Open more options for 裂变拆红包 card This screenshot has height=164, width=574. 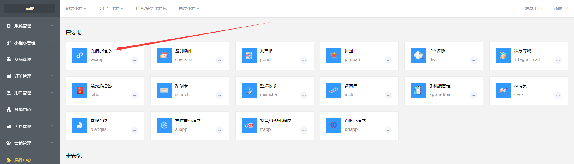[135, 95]
